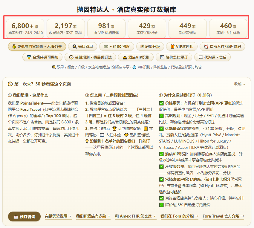Expand 我们和酒店有多熟 dropdown
254x228 pixels.
93,216
